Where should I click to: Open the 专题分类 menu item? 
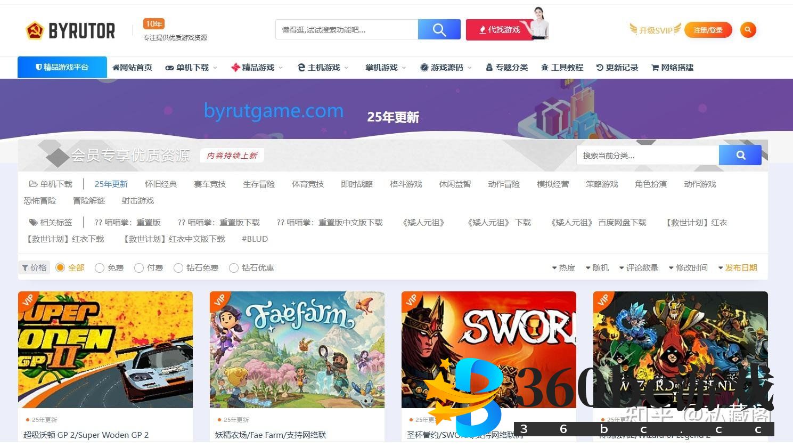(506, 68)
